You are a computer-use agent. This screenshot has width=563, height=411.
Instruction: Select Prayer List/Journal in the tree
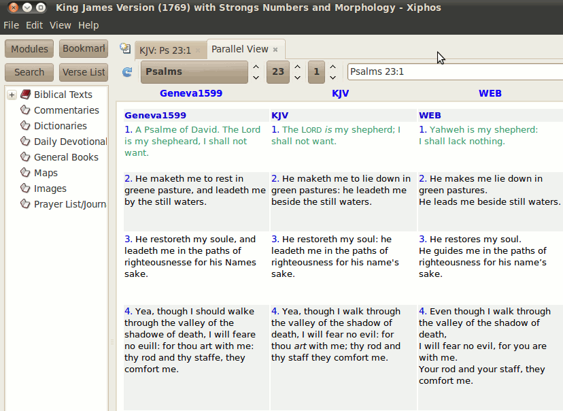[70, 204]
